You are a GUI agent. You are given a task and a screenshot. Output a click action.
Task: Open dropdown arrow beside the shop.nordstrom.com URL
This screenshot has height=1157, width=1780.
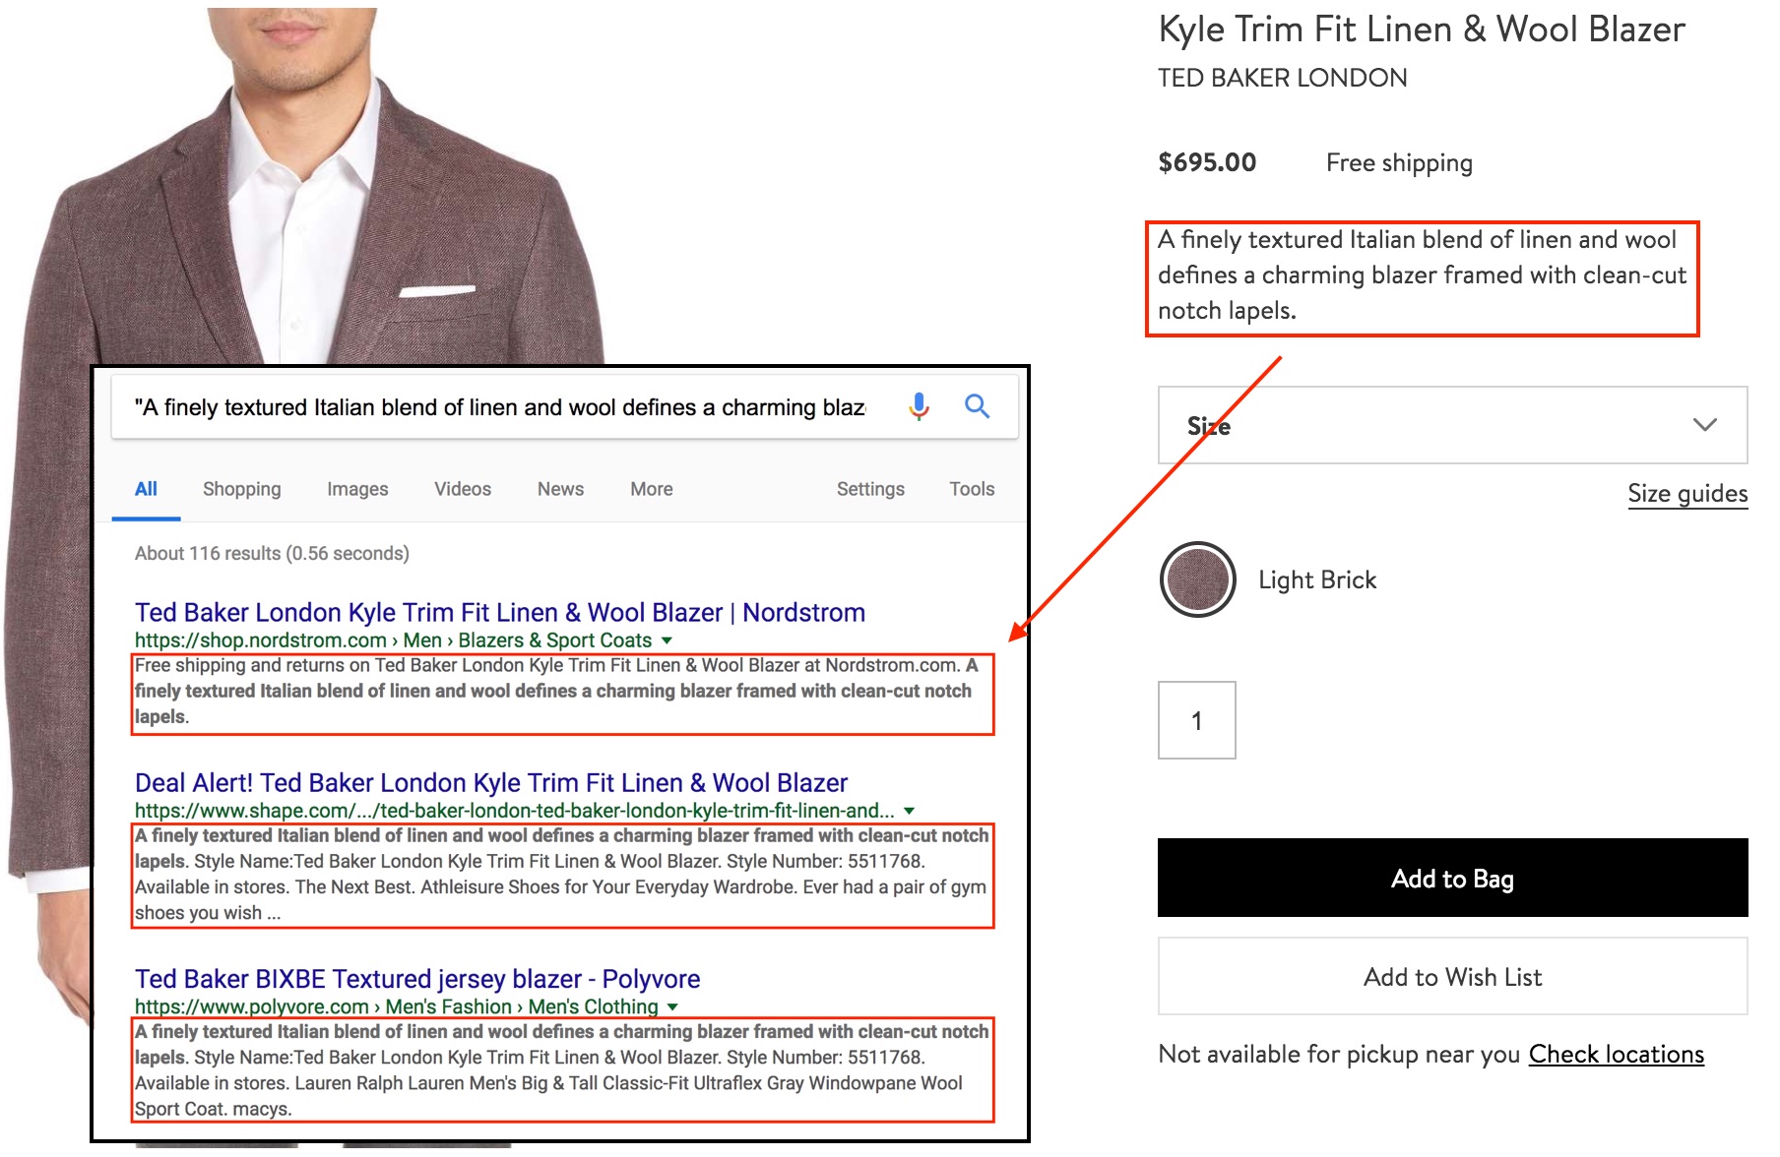(667, 640)
